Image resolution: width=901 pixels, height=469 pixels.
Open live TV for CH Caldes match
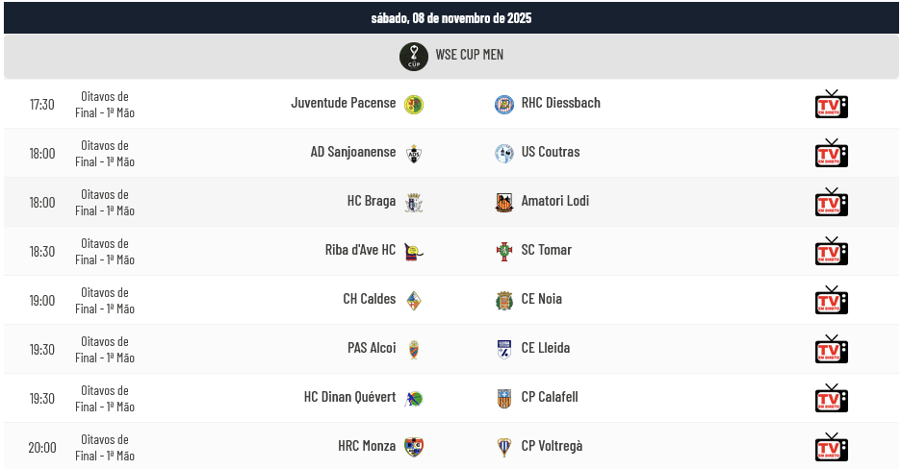click(x=831, y=300)
